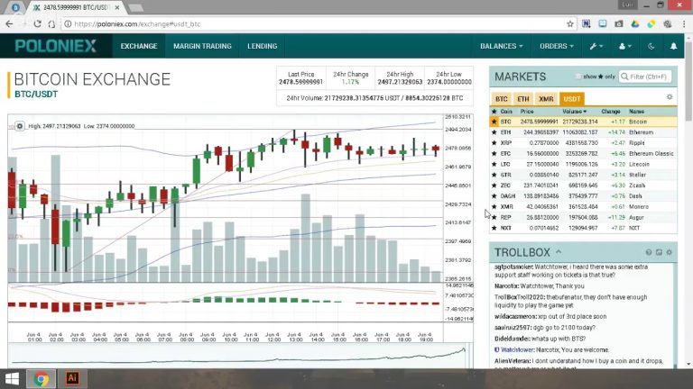Open Windows Start menu
Screen dimensions: 693x389
(12, 379)
